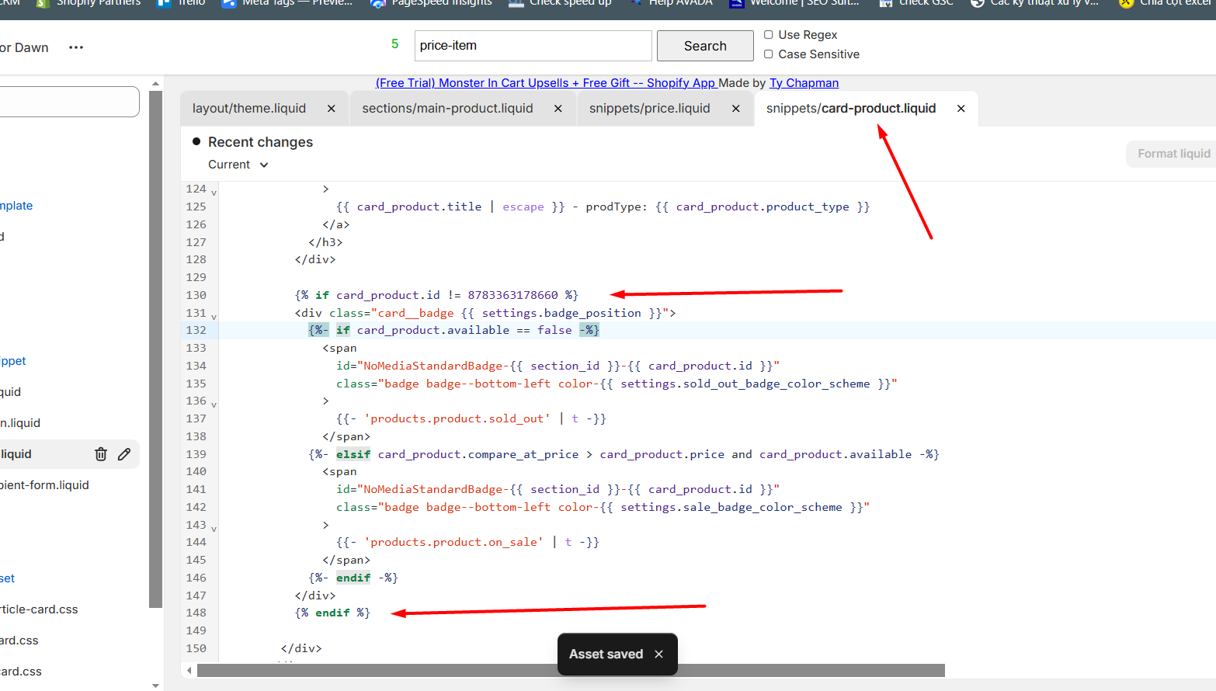
Task: Enable the Use Regex checkbox
Action: (769, 35)
